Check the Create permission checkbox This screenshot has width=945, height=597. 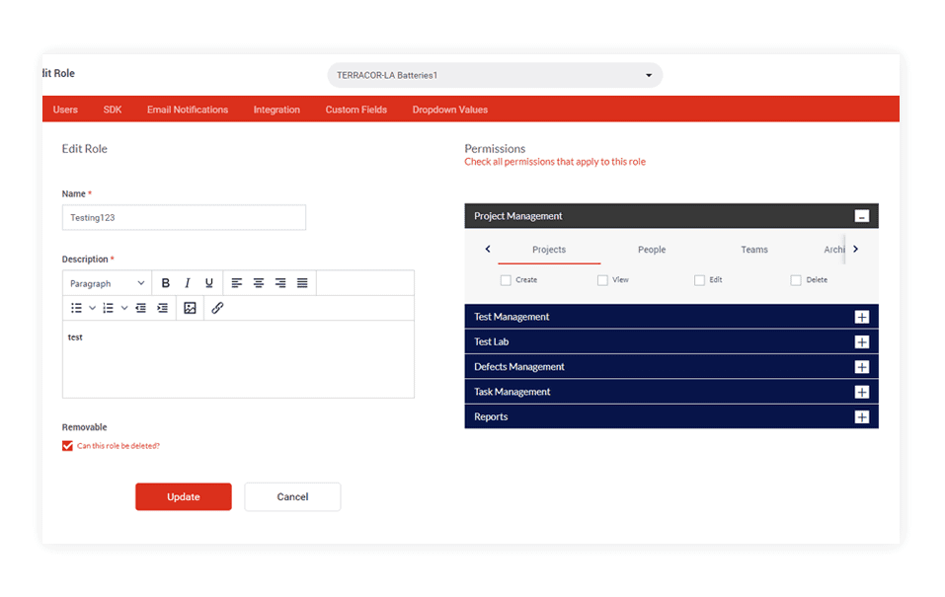pos(506,280)
